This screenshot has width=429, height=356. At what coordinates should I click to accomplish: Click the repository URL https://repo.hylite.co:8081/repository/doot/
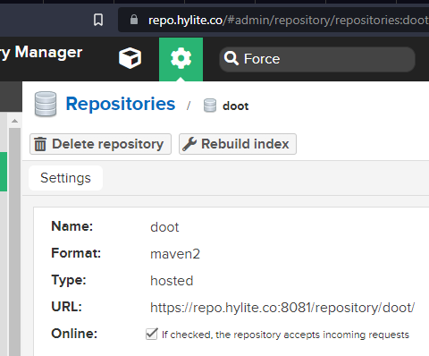[282, 308]
